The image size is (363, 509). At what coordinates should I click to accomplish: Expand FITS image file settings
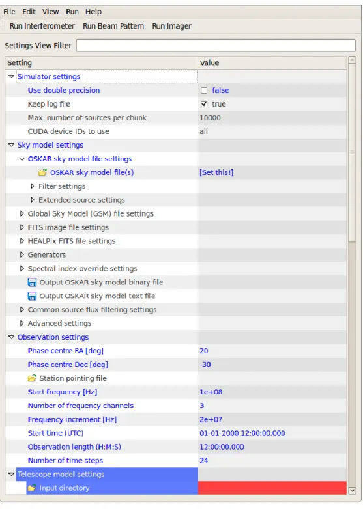(22, 228)
